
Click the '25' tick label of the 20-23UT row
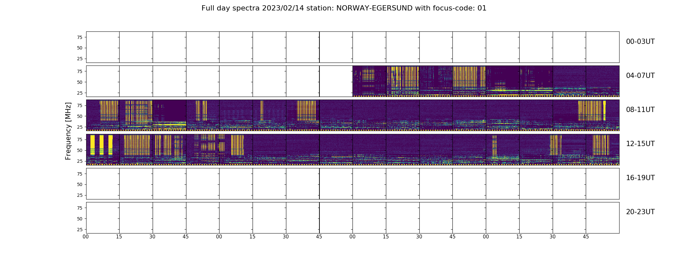pos(80,230)
